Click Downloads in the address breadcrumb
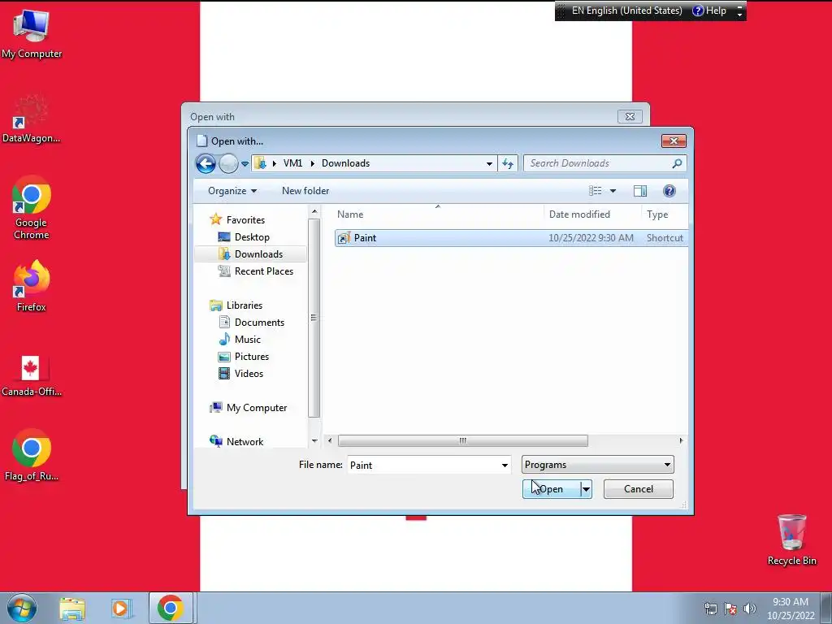 tap(345, 163)
